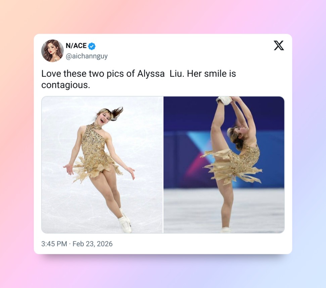Viewport: 326px width, 288px height.
Task: Click the blue verified checkmark badge
Action: [92, 46]
